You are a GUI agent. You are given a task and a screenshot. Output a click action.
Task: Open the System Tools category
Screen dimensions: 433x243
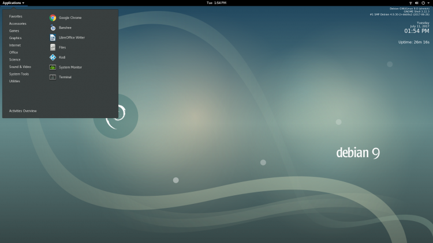[19, 74]
